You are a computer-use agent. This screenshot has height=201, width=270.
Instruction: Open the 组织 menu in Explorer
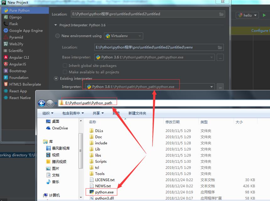coord(48,113)
